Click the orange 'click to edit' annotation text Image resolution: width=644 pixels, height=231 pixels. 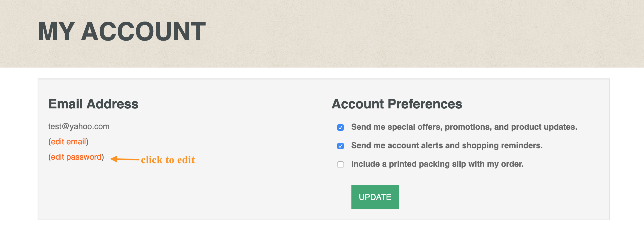tap(168, 160)
